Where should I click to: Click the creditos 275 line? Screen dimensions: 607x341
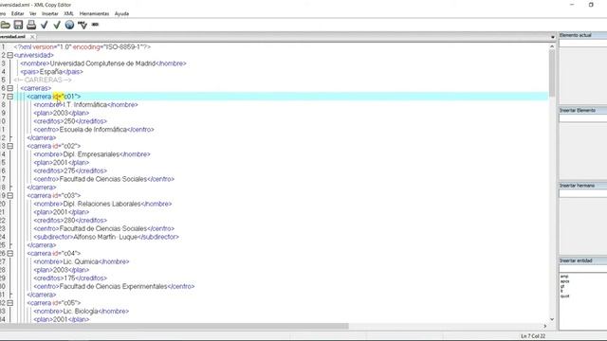pyautogui.click(x=70, y=170)
